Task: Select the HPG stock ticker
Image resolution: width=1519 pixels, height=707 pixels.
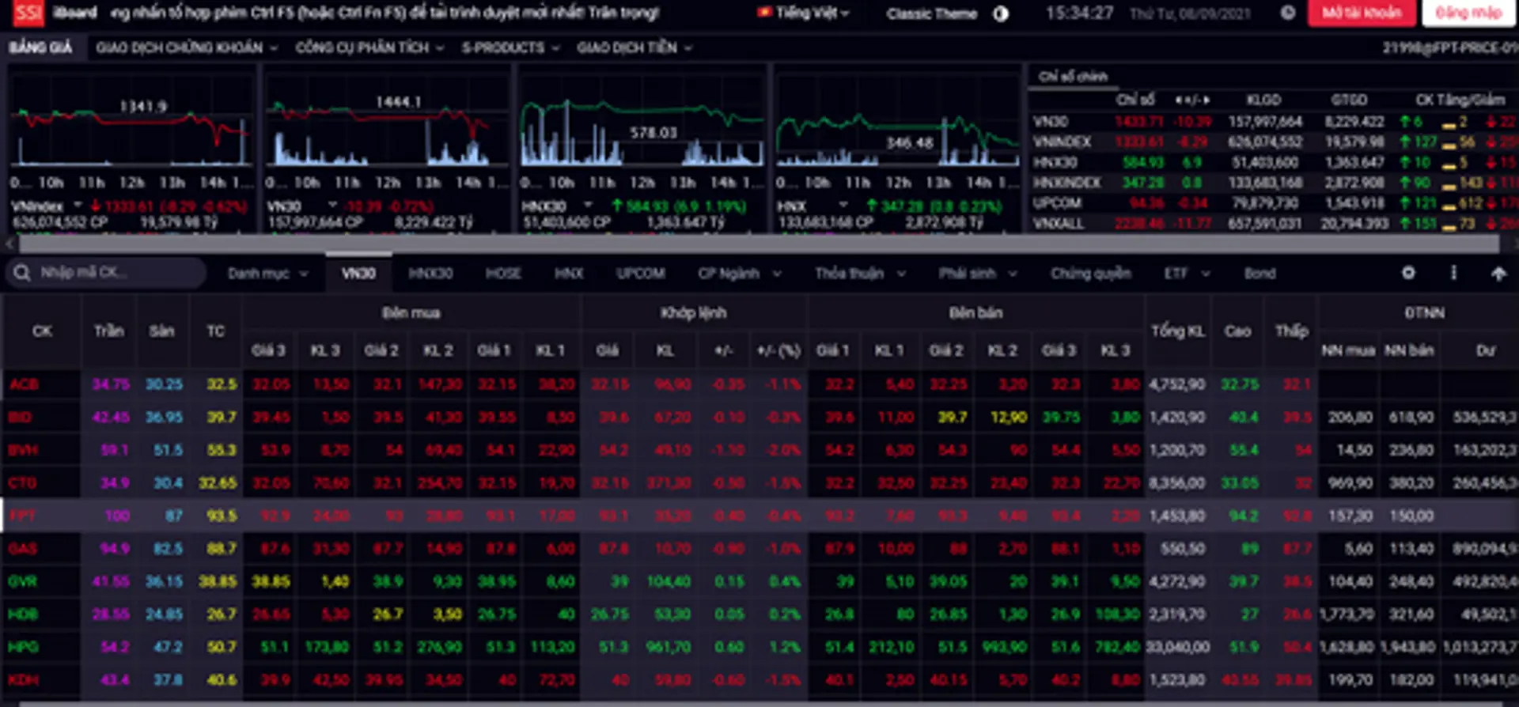Action: click(x=23, y=647)
